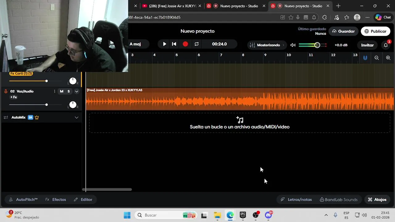
Task: Add page to favorites star icon
Action: (291, 17)
